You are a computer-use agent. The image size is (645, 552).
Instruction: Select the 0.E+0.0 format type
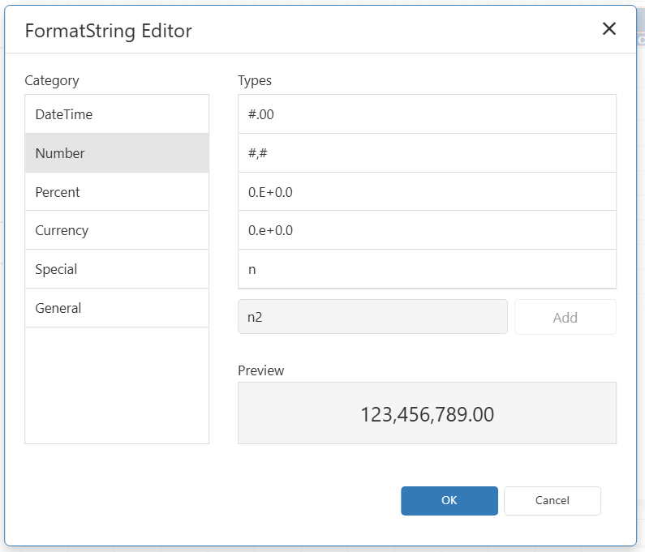[427, 192]
